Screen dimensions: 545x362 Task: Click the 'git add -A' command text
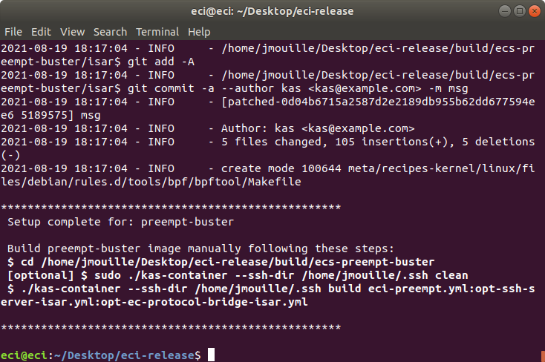pyautogui.click(x=161, y=62)
